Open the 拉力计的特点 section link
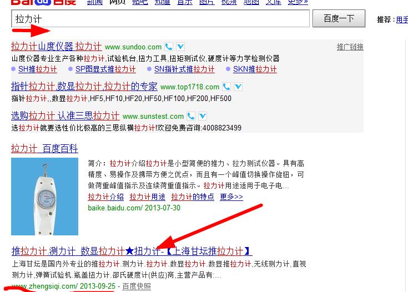408x292 pixels. 193,197
